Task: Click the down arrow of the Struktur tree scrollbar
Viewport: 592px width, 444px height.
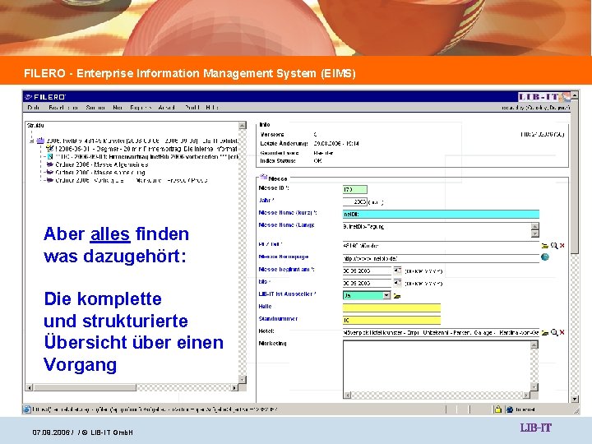Action: pyautogui.click(x=243, y=379)
